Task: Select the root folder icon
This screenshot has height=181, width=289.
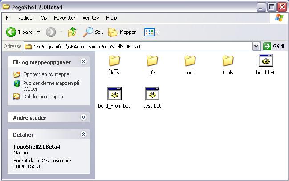Action: pos(190,60)
